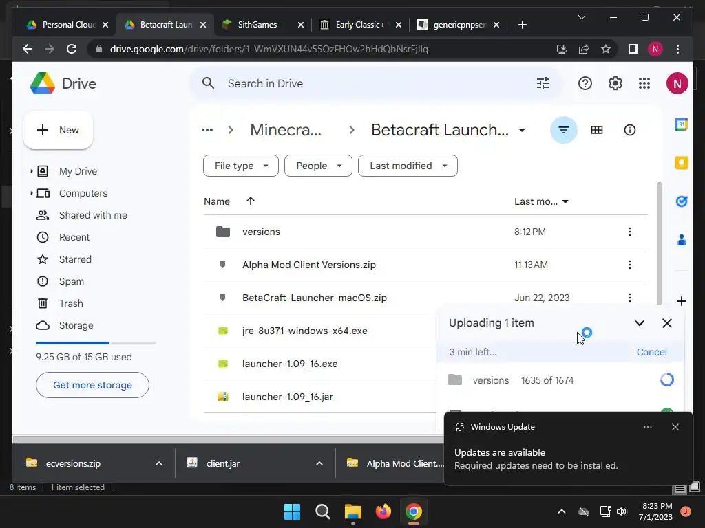Go back to the previous page

tap(28, 49)
